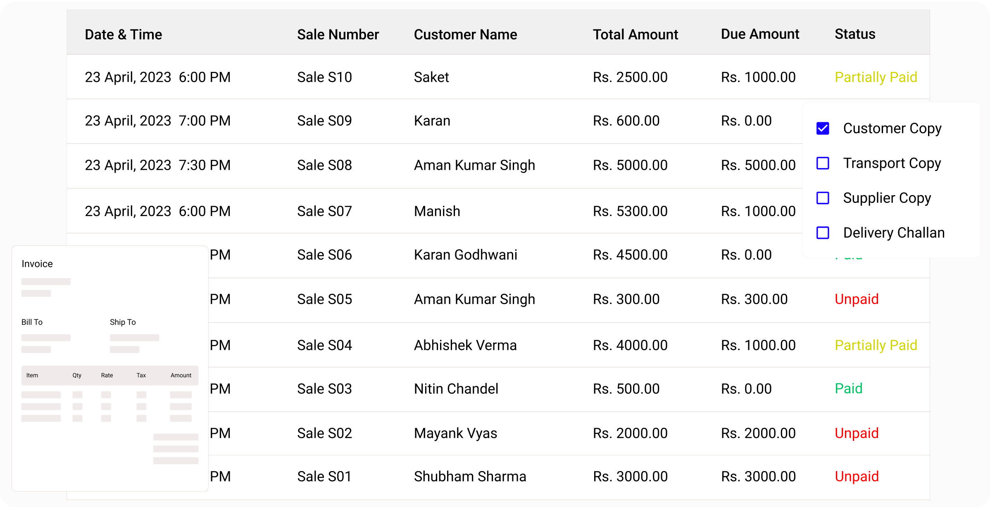Click the Due Amount column header

point(759,34)
